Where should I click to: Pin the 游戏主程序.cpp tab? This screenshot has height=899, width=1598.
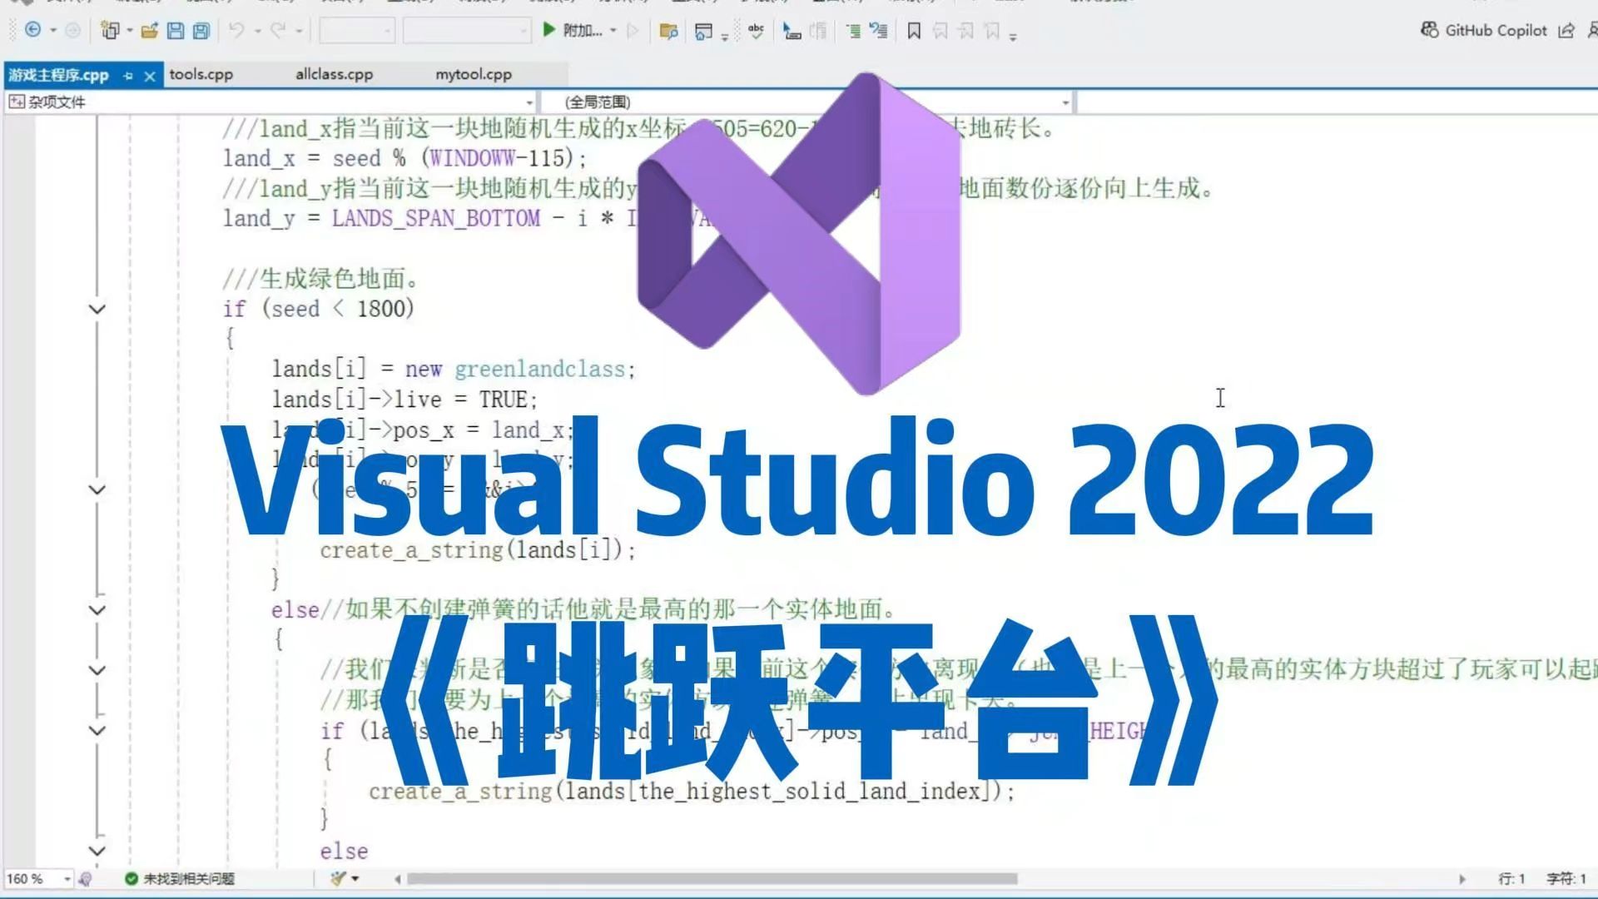128,76
